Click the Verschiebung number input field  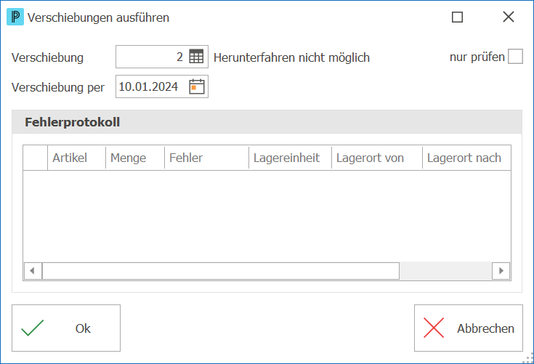point(162,57)
